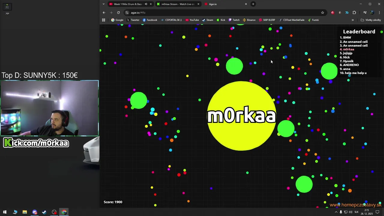
Task: Open the Twitch bookmark
Action: [x=234, y=20]
